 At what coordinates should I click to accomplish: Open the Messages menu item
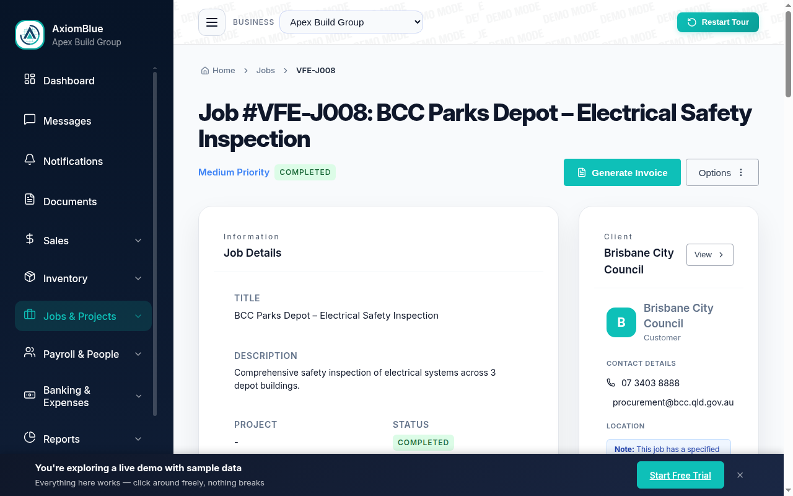click(x=83, y=121)
